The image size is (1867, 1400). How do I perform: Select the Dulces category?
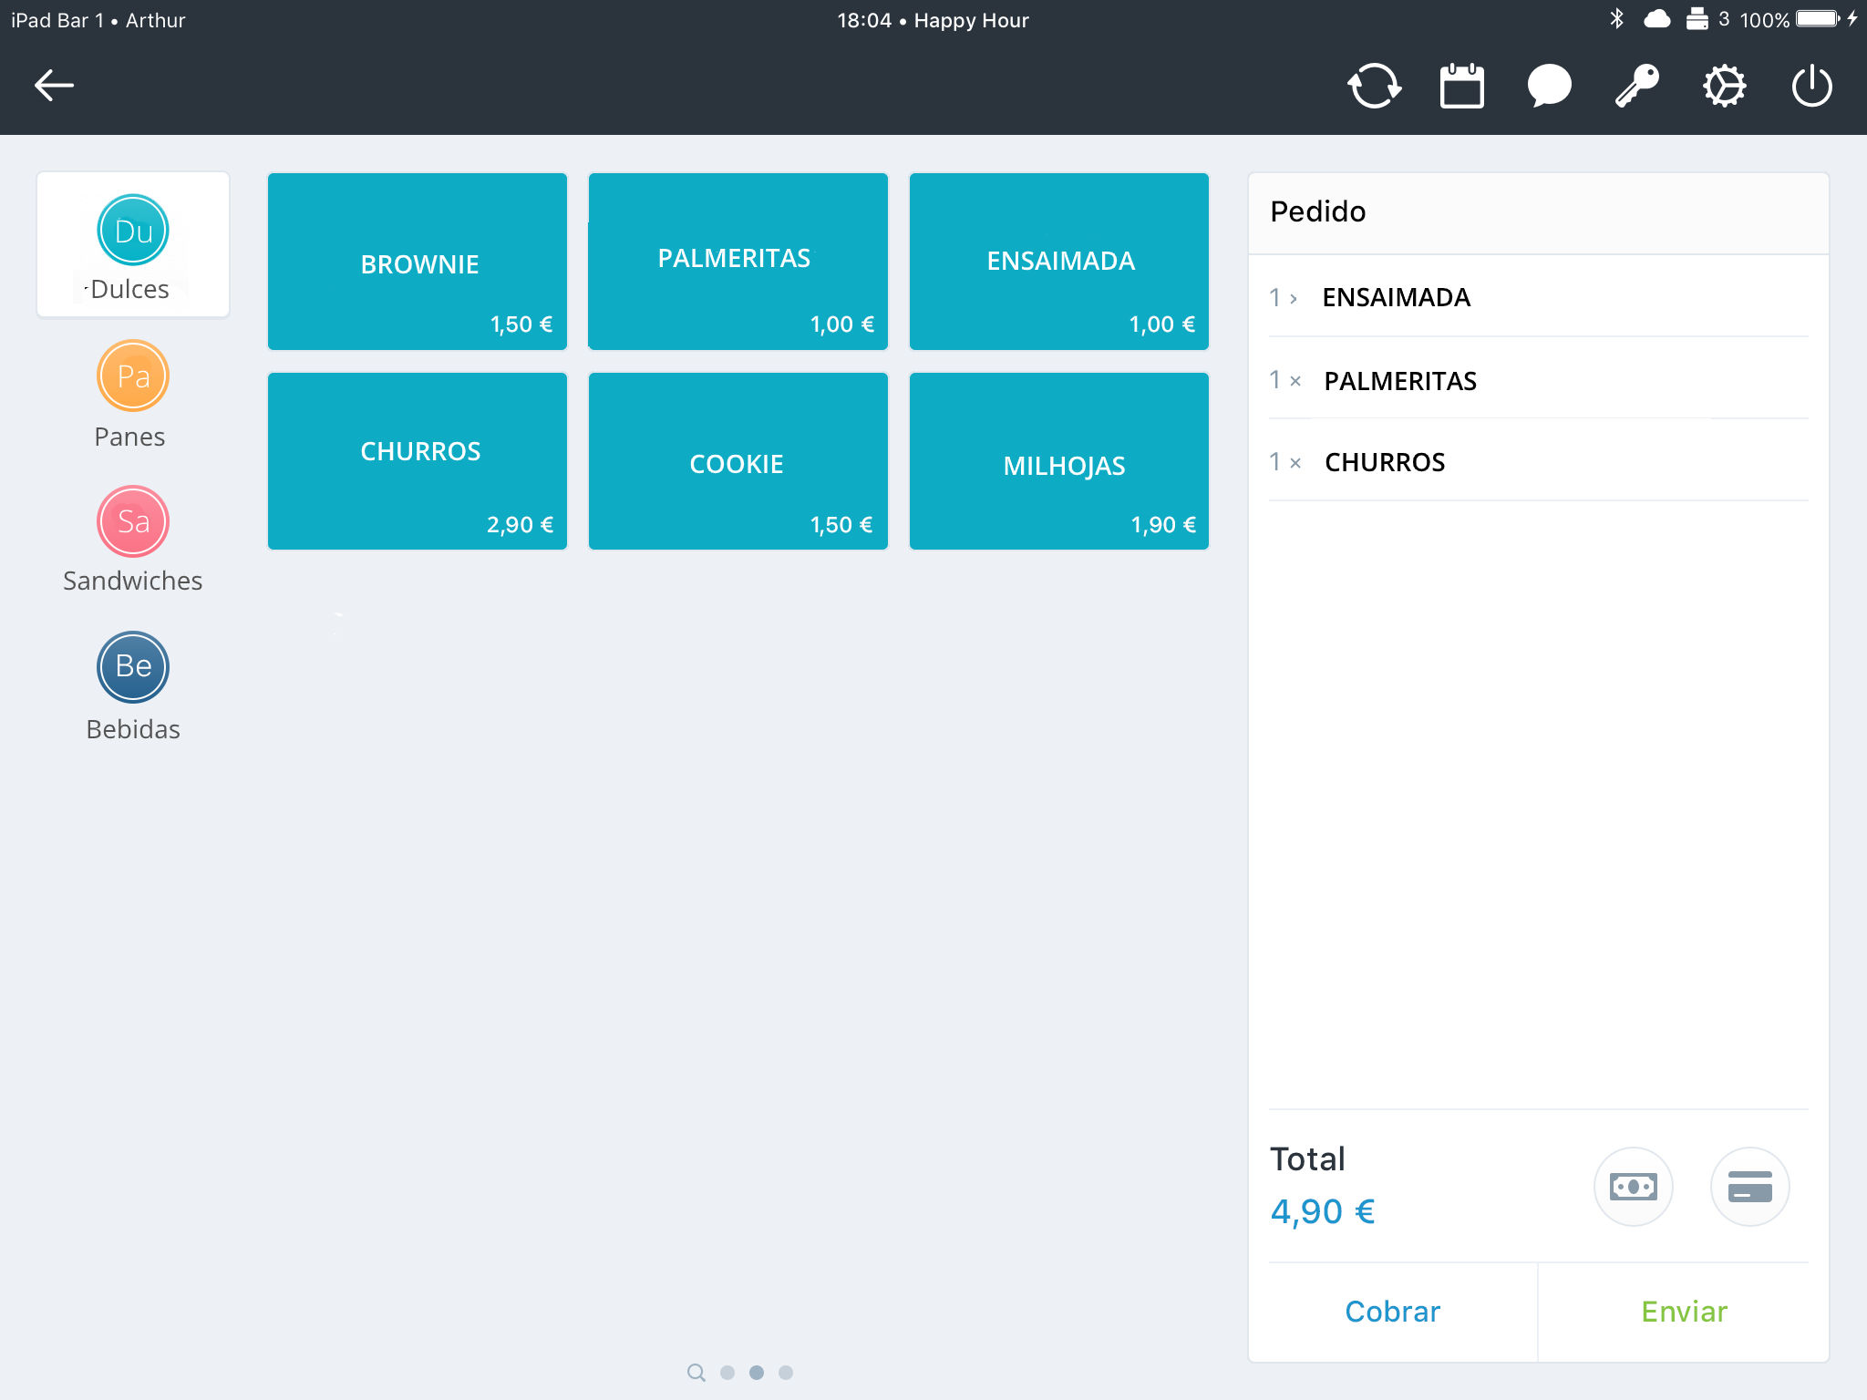tap(133, 245)
